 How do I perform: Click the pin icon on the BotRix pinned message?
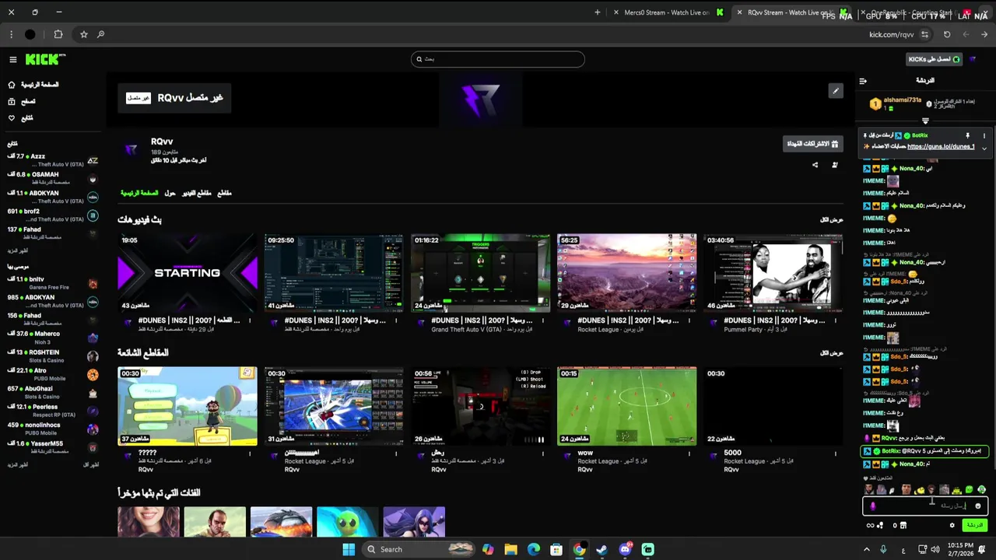(x=967, y=135)
